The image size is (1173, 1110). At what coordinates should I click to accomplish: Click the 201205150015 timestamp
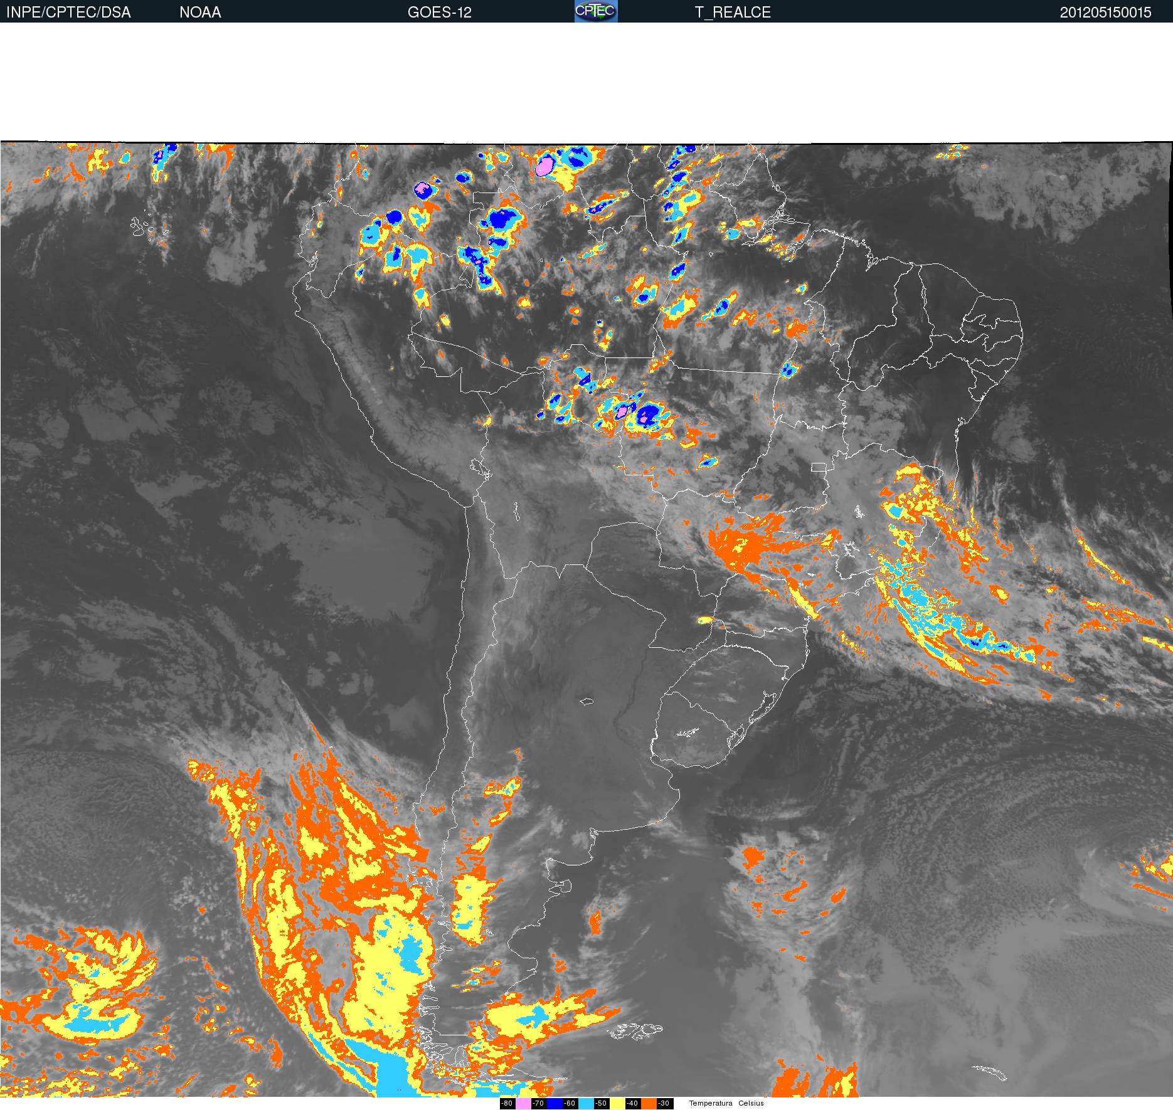(x=1106, y=13)
